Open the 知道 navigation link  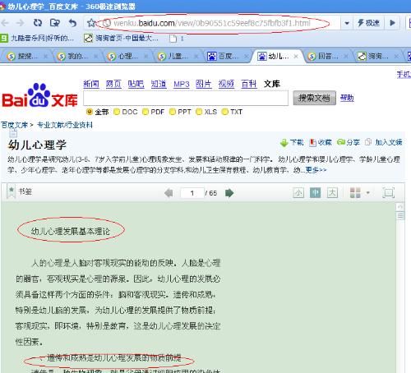pyautogui.click(x=159, y=84)
